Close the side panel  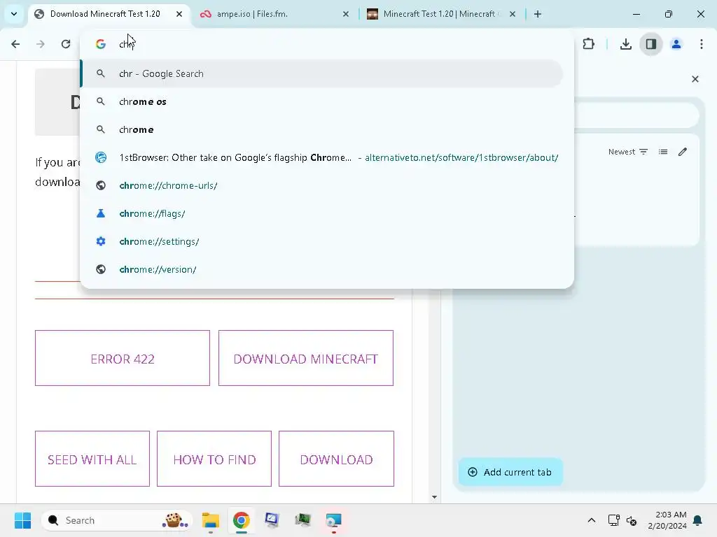pyautogui.click(x=695, y=79)
